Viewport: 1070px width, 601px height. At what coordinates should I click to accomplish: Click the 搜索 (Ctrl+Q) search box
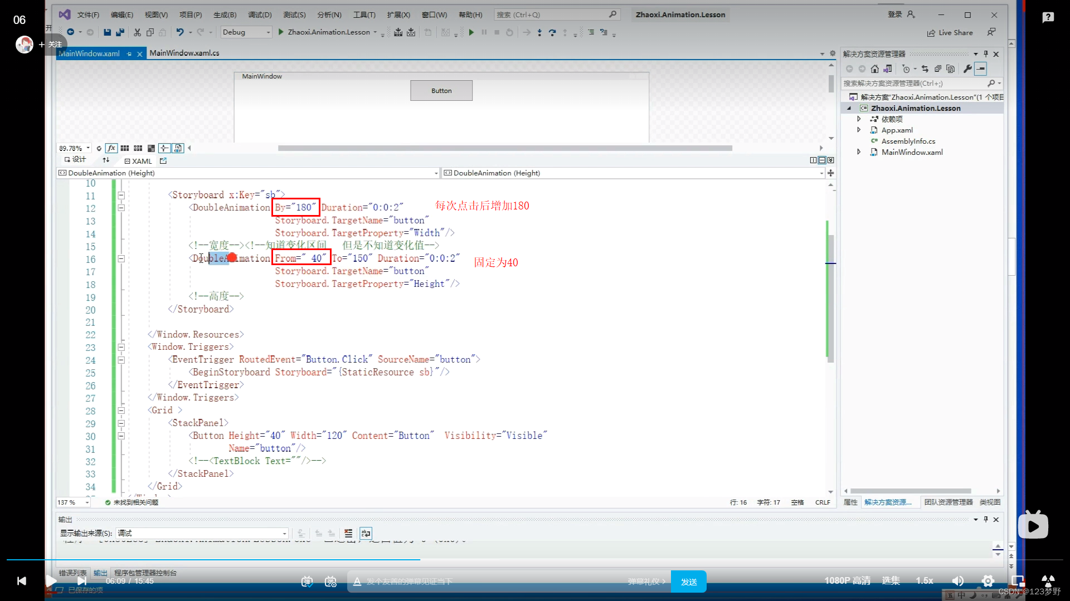click(x=556, y=14)
